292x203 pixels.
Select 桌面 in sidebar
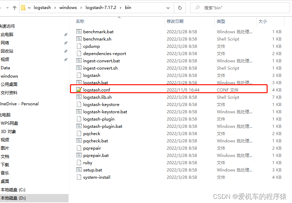[5, 181]
